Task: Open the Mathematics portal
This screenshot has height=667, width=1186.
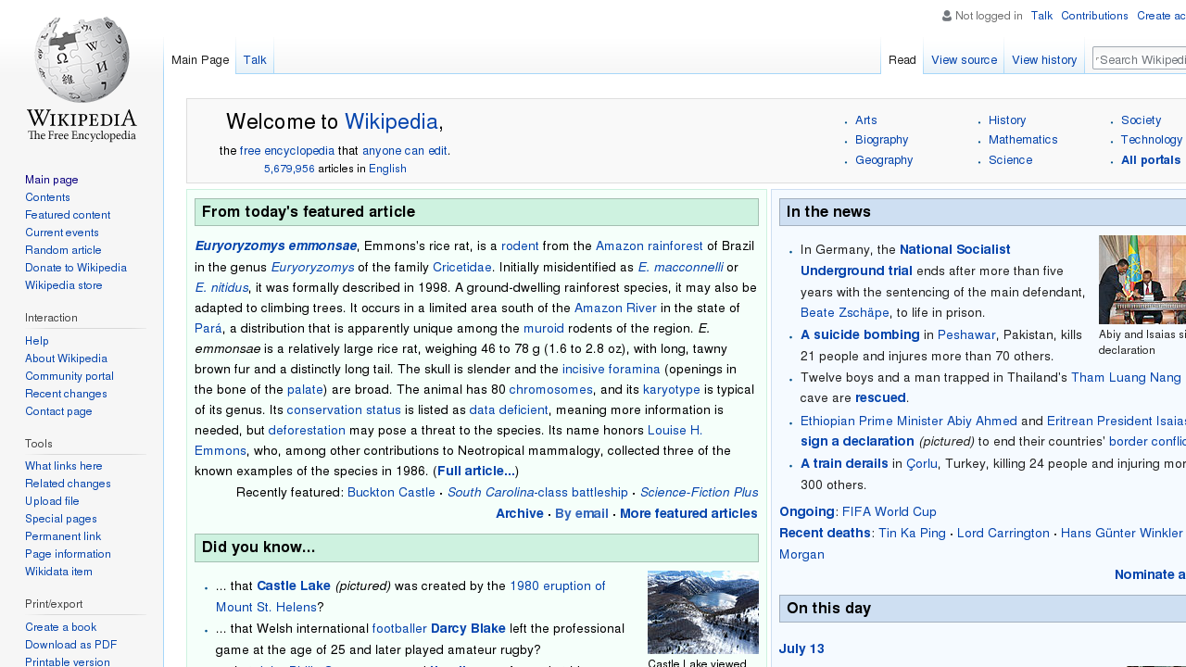Action: click(1023, 140)
